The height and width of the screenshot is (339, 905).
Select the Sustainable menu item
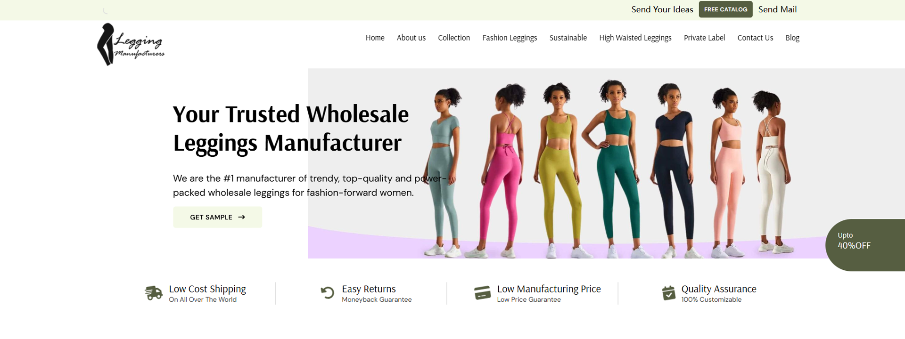(568, 38)
